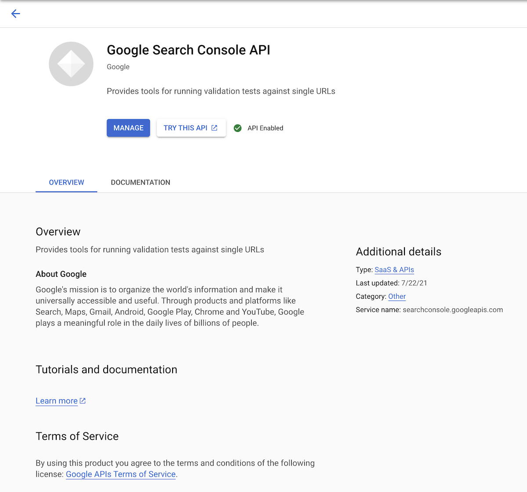This screenshot has width=527, height=492.
Task: Click the Additional details heading
Action: point(398,252)
